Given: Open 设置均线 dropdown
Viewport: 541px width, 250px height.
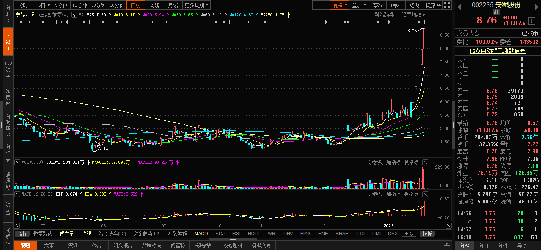Looking at the screenshot, I should pyautogui.click(x=413, y=15).
